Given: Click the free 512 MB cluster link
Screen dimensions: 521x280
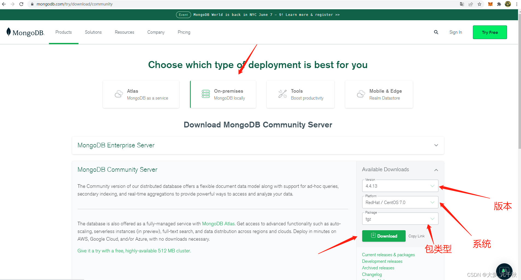Looking at the screenshot, I should [x=134, y=251].
